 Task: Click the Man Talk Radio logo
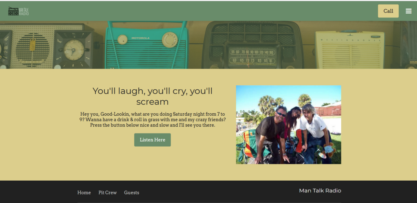click(18, 11)
